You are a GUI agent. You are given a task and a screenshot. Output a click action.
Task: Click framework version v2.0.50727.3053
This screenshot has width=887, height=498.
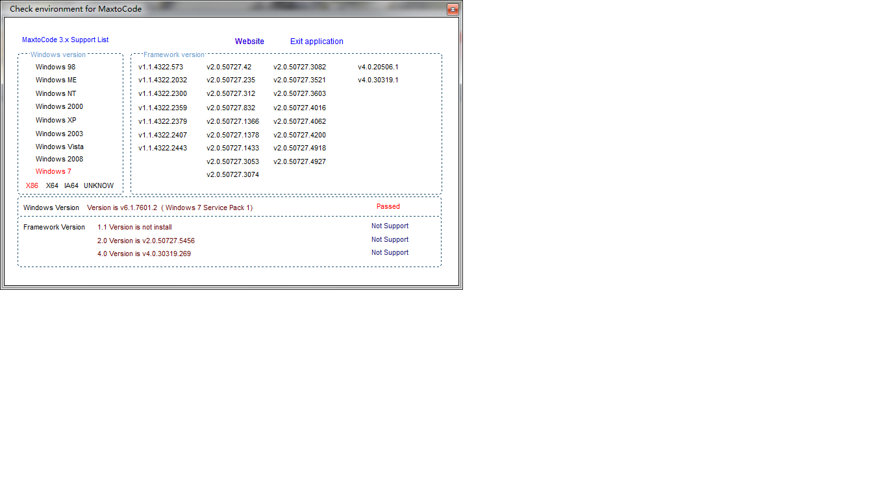coord(233,161)
